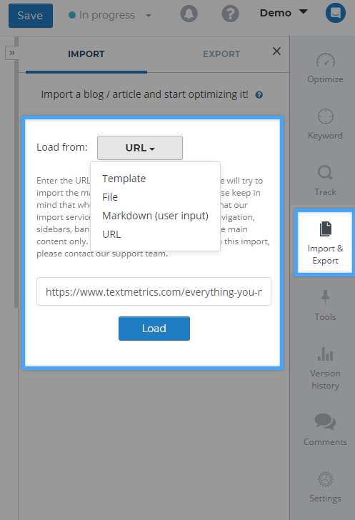Open Version history chart icon
Viewport: 355px width, 520px height.
point(326,354)
